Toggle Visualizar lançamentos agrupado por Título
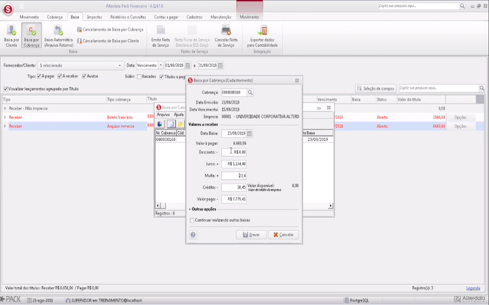The height and width of the screenshot is (305, 489). pos(6,89)
